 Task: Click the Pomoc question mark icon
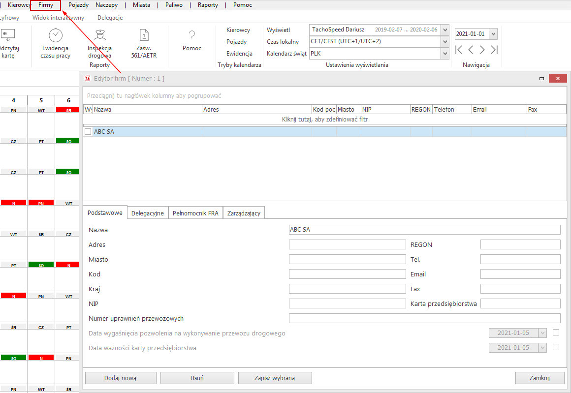192,35
